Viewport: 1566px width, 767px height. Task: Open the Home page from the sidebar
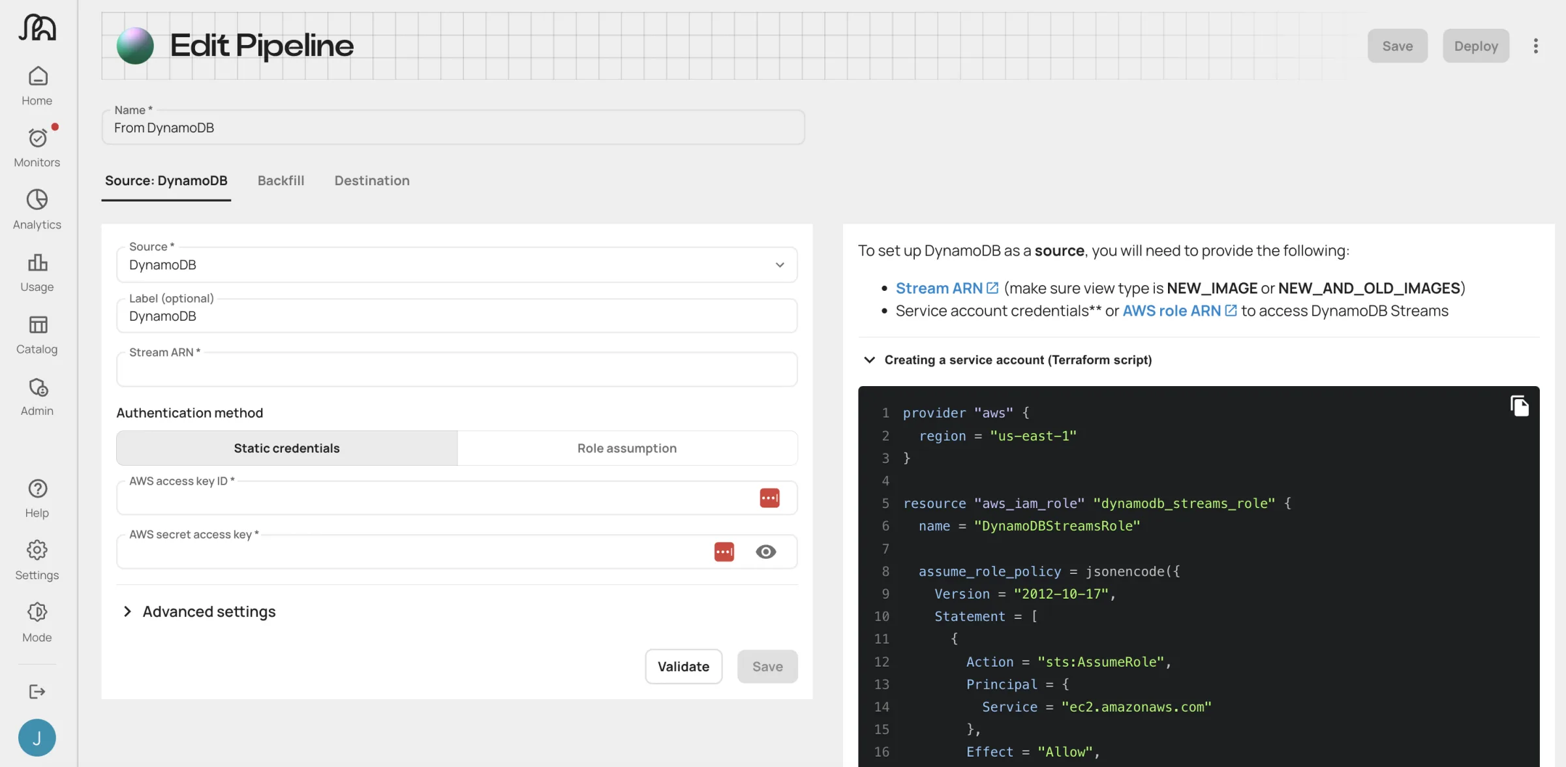37,86
